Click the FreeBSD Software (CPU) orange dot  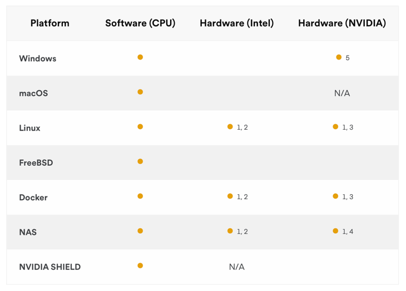coord(140,161)
